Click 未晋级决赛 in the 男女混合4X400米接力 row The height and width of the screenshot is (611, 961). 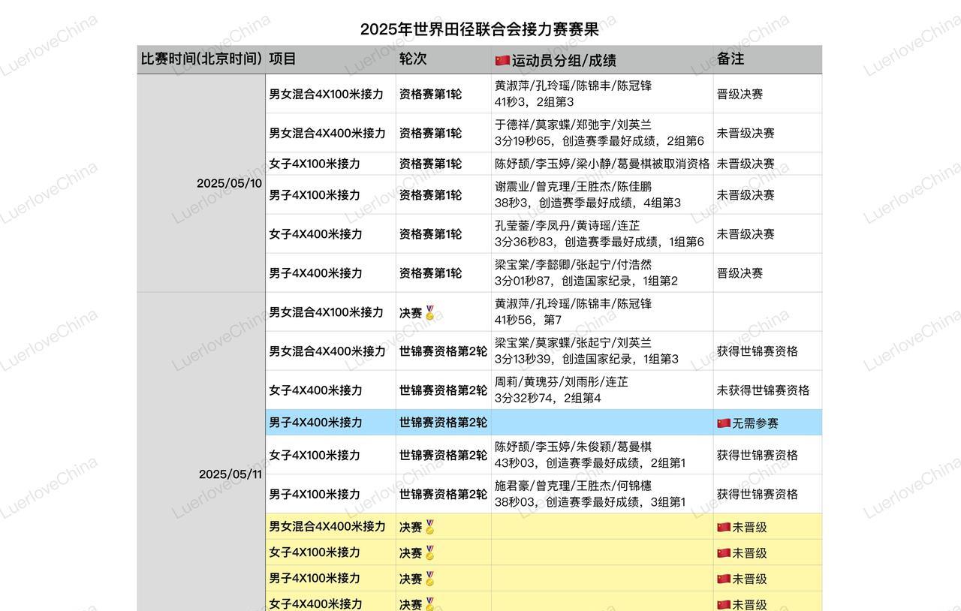pos(746,133)
